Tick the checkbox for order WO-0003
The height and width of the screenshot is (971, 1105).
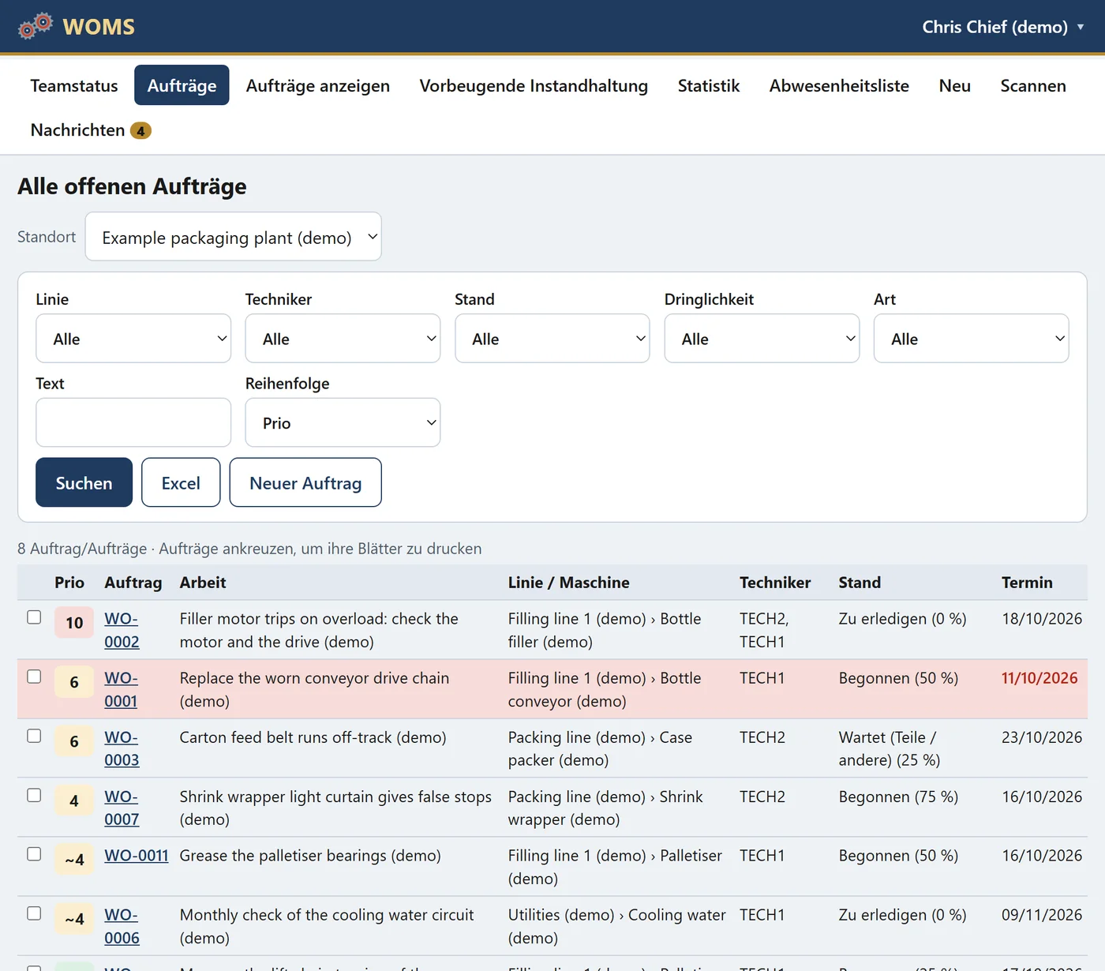[x=34, y=736]
